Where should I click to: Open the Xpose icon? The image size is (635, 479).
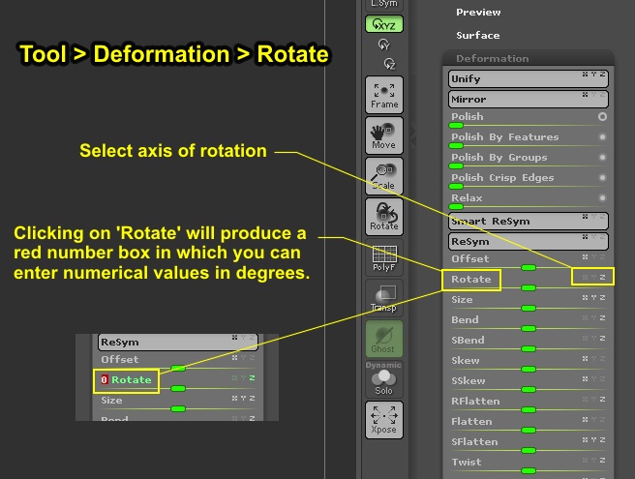pos(384,419)
